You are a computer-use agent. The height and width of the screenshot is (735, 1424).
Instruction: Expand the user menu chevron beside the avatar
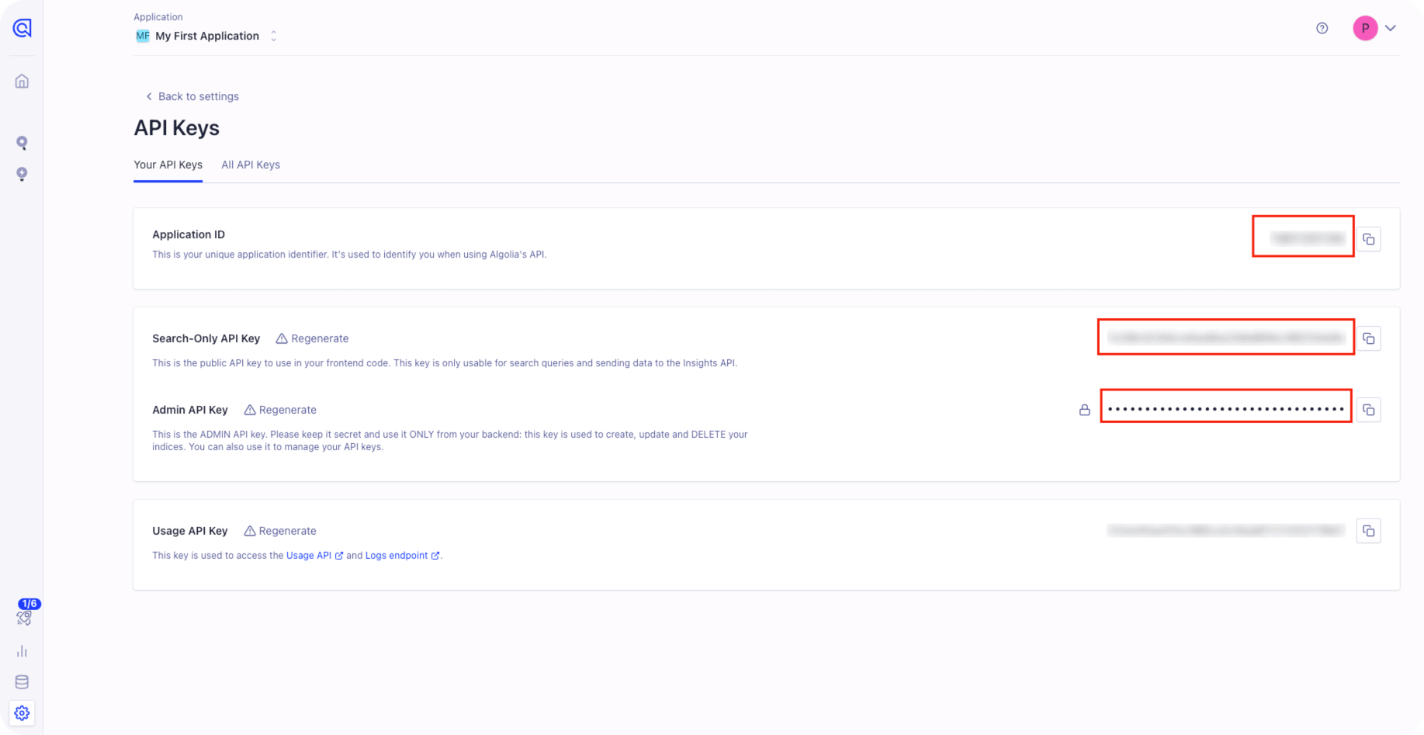[x=1391, y=28]
